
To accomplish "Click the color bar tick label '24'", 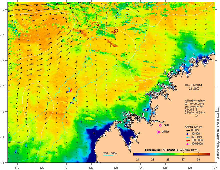I will click(x=138, y=159).
